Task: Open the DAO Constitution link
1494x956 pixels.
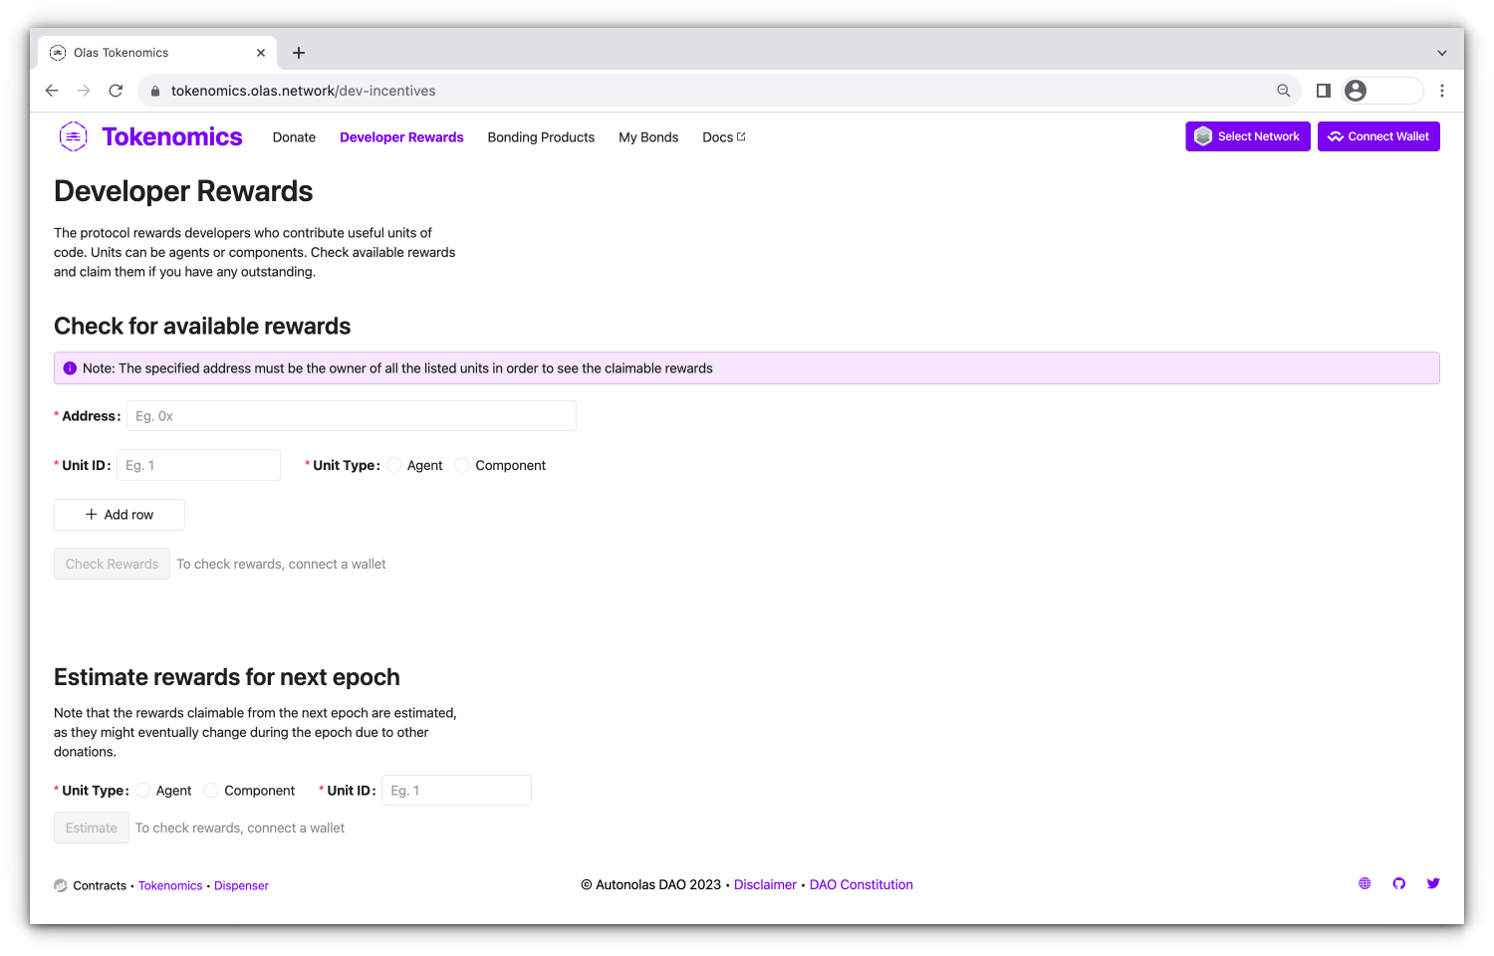Action: pyautogui.click(x=861, y=884)
